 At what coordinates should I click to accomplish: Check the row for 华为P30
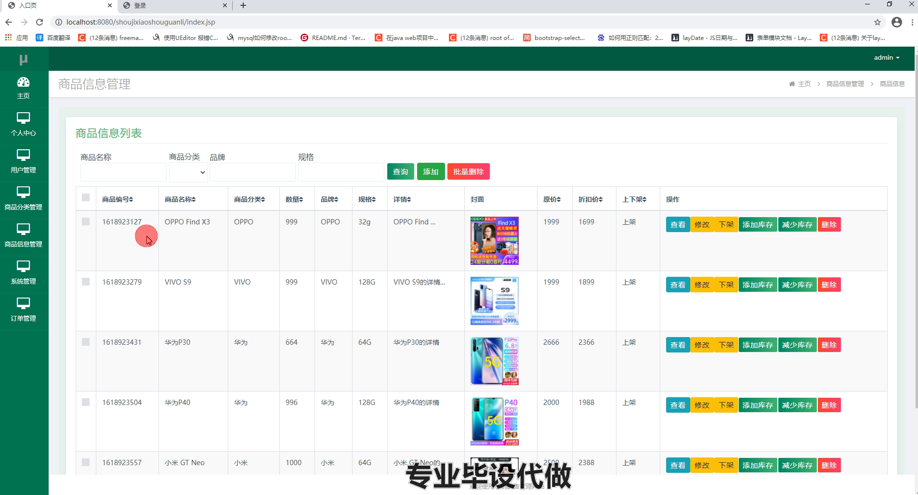(x=86, y=342)
